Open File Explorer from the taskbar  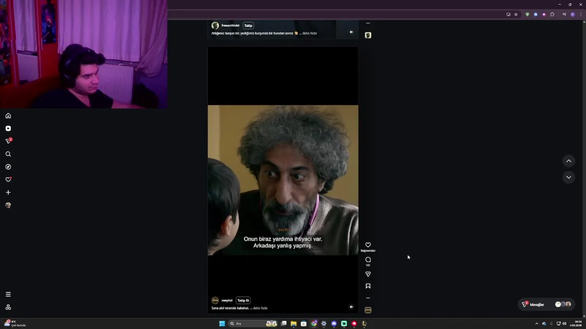(x=293, y=324)
